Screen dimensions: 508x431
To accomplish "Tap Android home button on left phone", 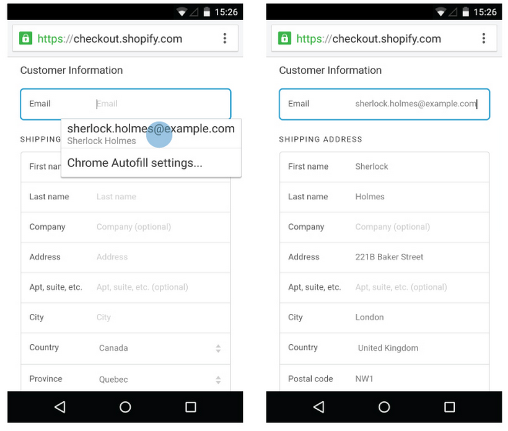I will coord(125,407).
